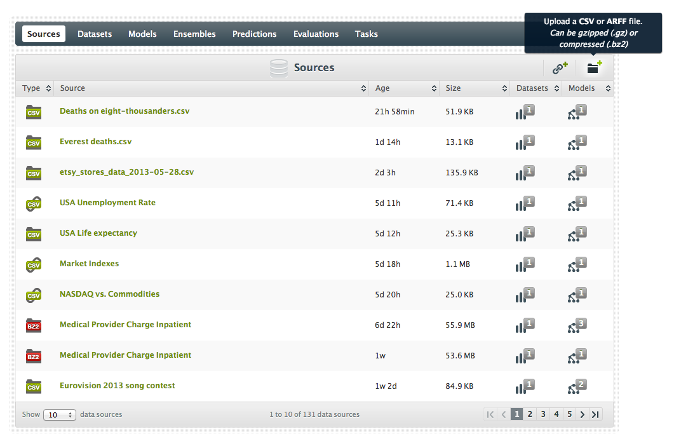Jump to the last page of sources

coord(595,414)
